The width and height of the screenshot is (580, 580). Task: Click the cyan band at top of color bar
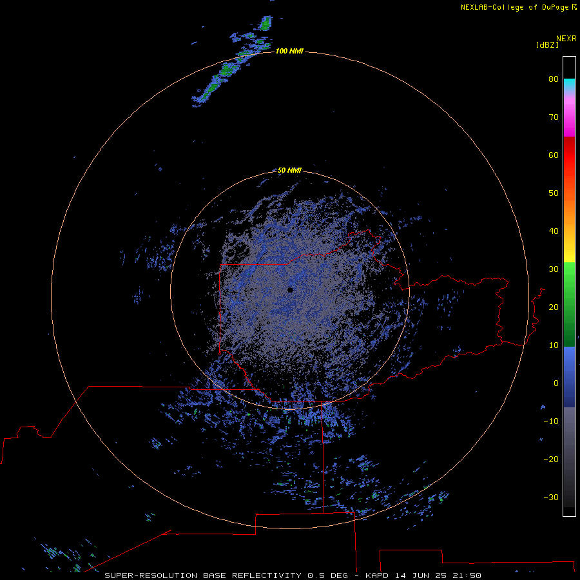[x=569, y=84]
